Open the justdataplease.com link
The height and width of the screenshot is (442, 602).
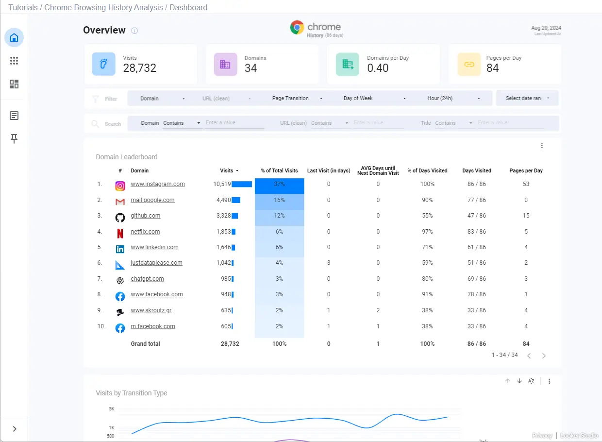pyautogui.click(x=156, y=263)
